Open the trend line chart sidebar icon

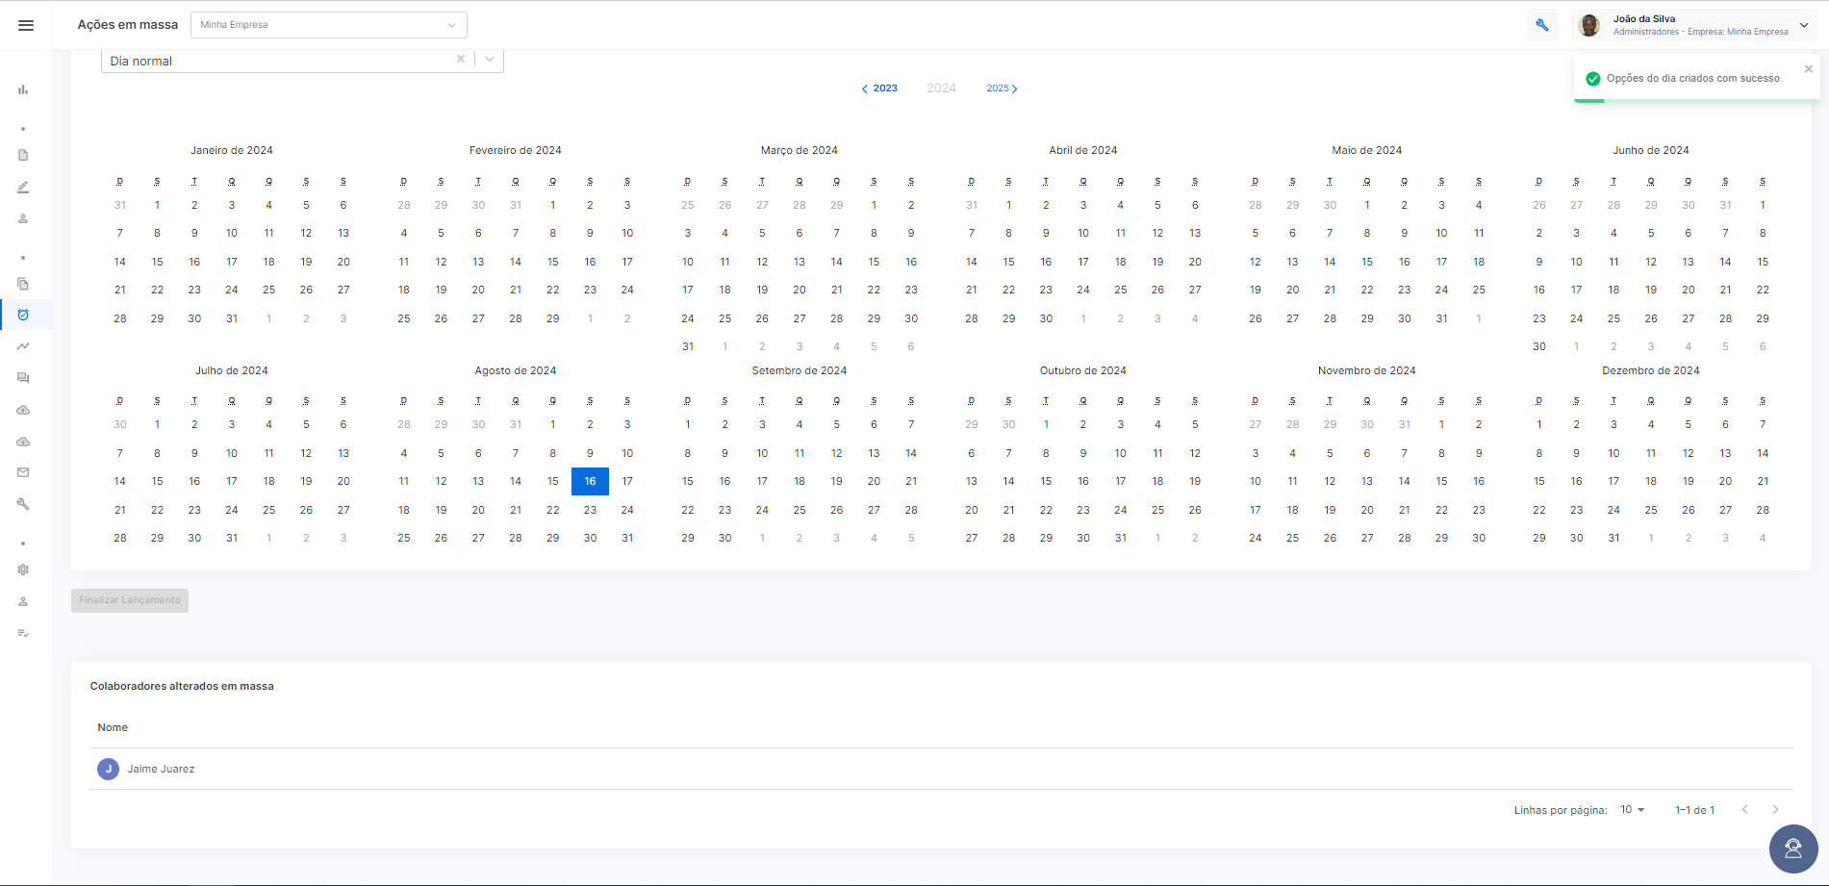23,346
